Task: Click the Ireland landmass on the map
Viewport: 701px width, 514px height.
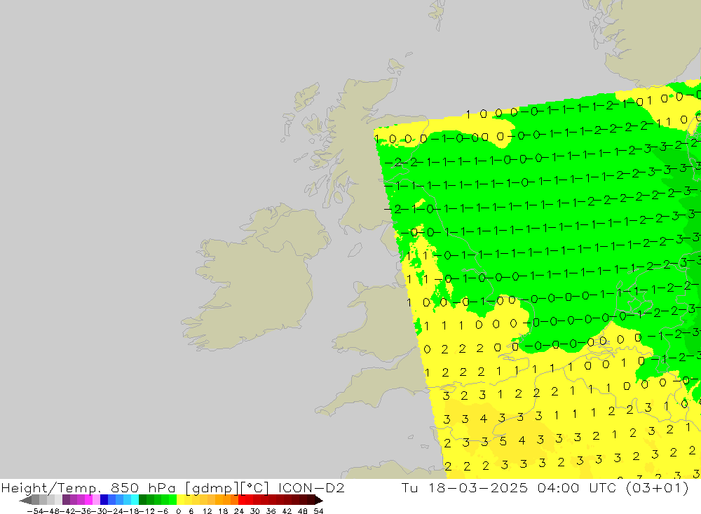Action: (x=255, y=286)
